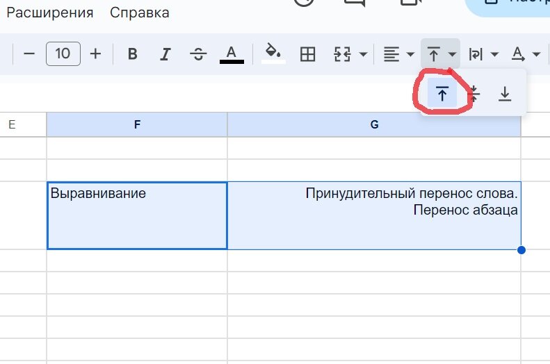Image resolution: width=550 pixels, height=364 pixels.
Task: Select column F header
Action: click(137, 124)
